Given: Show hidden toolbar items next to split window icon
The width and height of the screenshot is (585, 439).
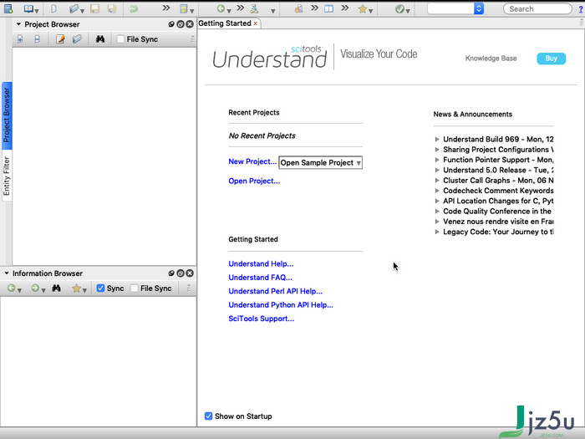Looking at the screenshot, I should point(344,8).
